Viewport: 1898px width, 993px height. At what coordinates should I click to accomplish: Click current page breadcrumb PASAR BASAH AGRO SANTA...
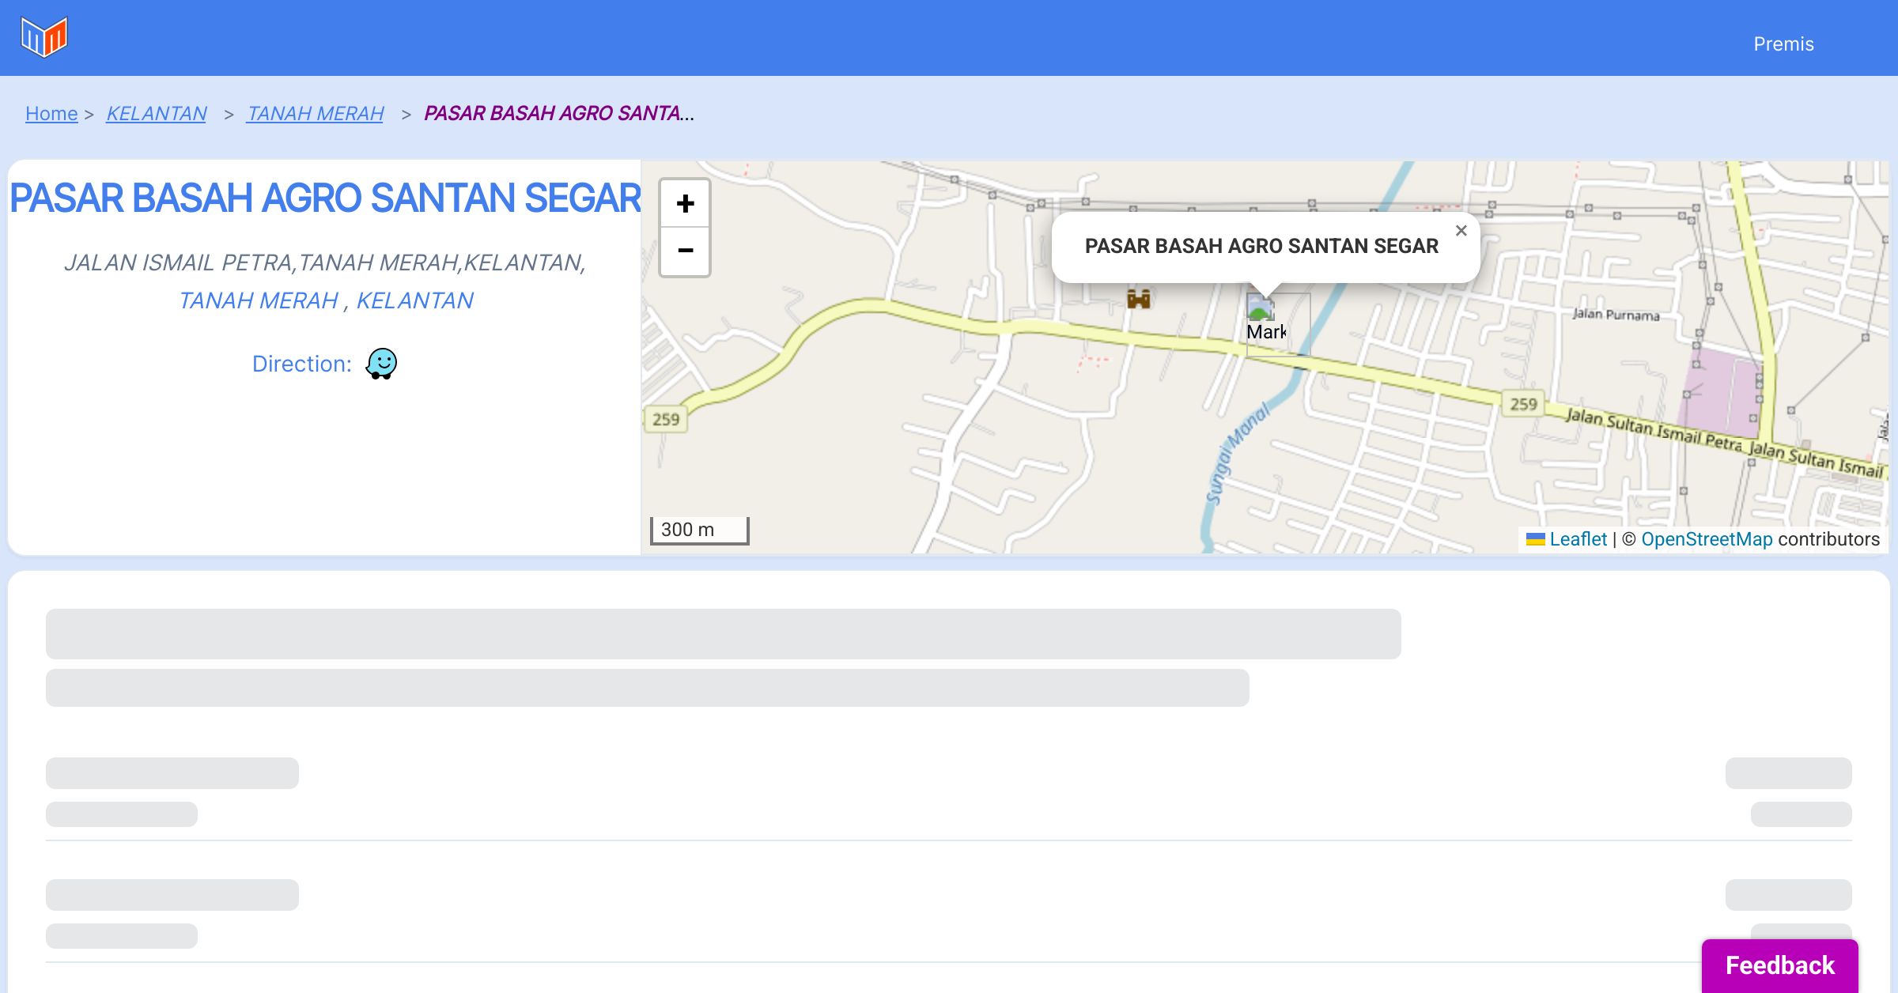pyautogui.click(x=558, y=114)
